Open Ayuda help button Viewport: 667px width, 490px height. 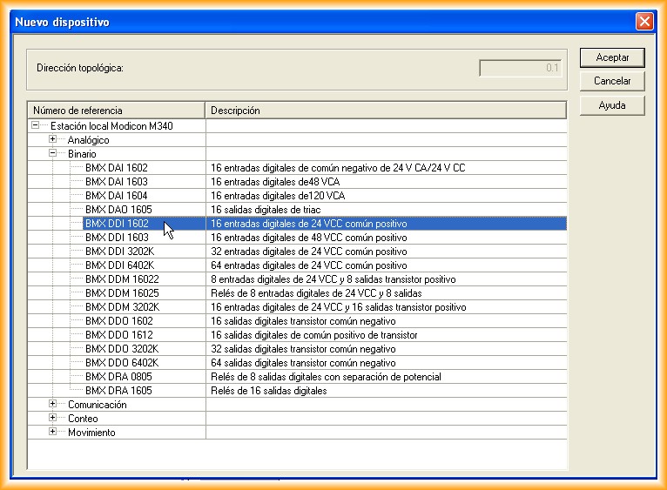click(612, 105)
